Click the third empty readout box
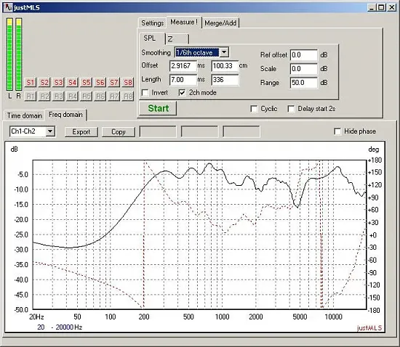 [x=241, y=131]
